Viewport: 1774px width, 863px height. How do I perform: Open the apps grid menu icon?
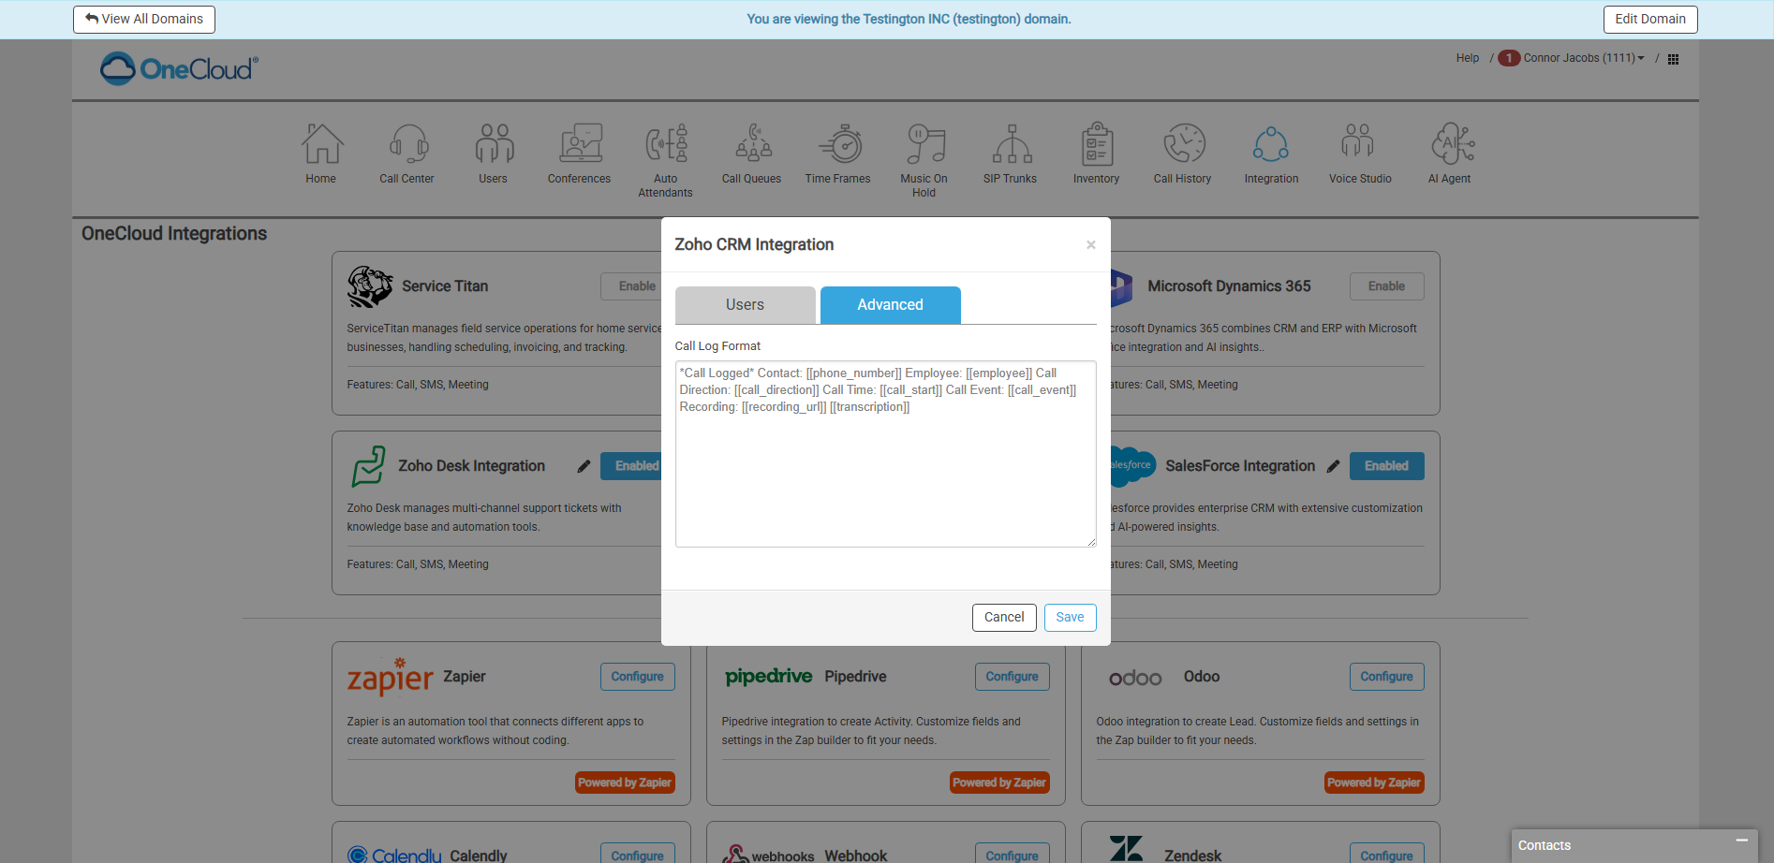point(1673,59)
